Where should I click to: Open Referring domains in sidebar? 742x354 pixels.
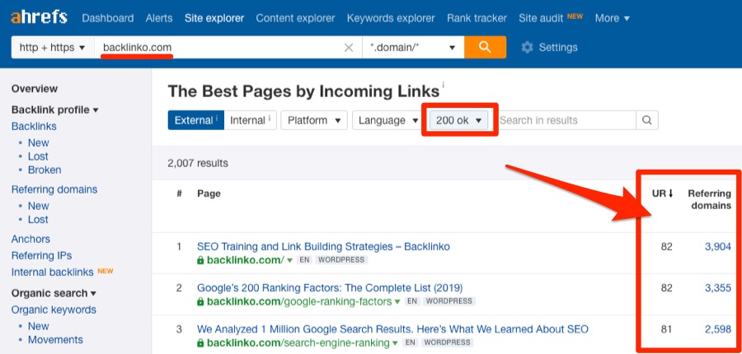coord(54,189)
